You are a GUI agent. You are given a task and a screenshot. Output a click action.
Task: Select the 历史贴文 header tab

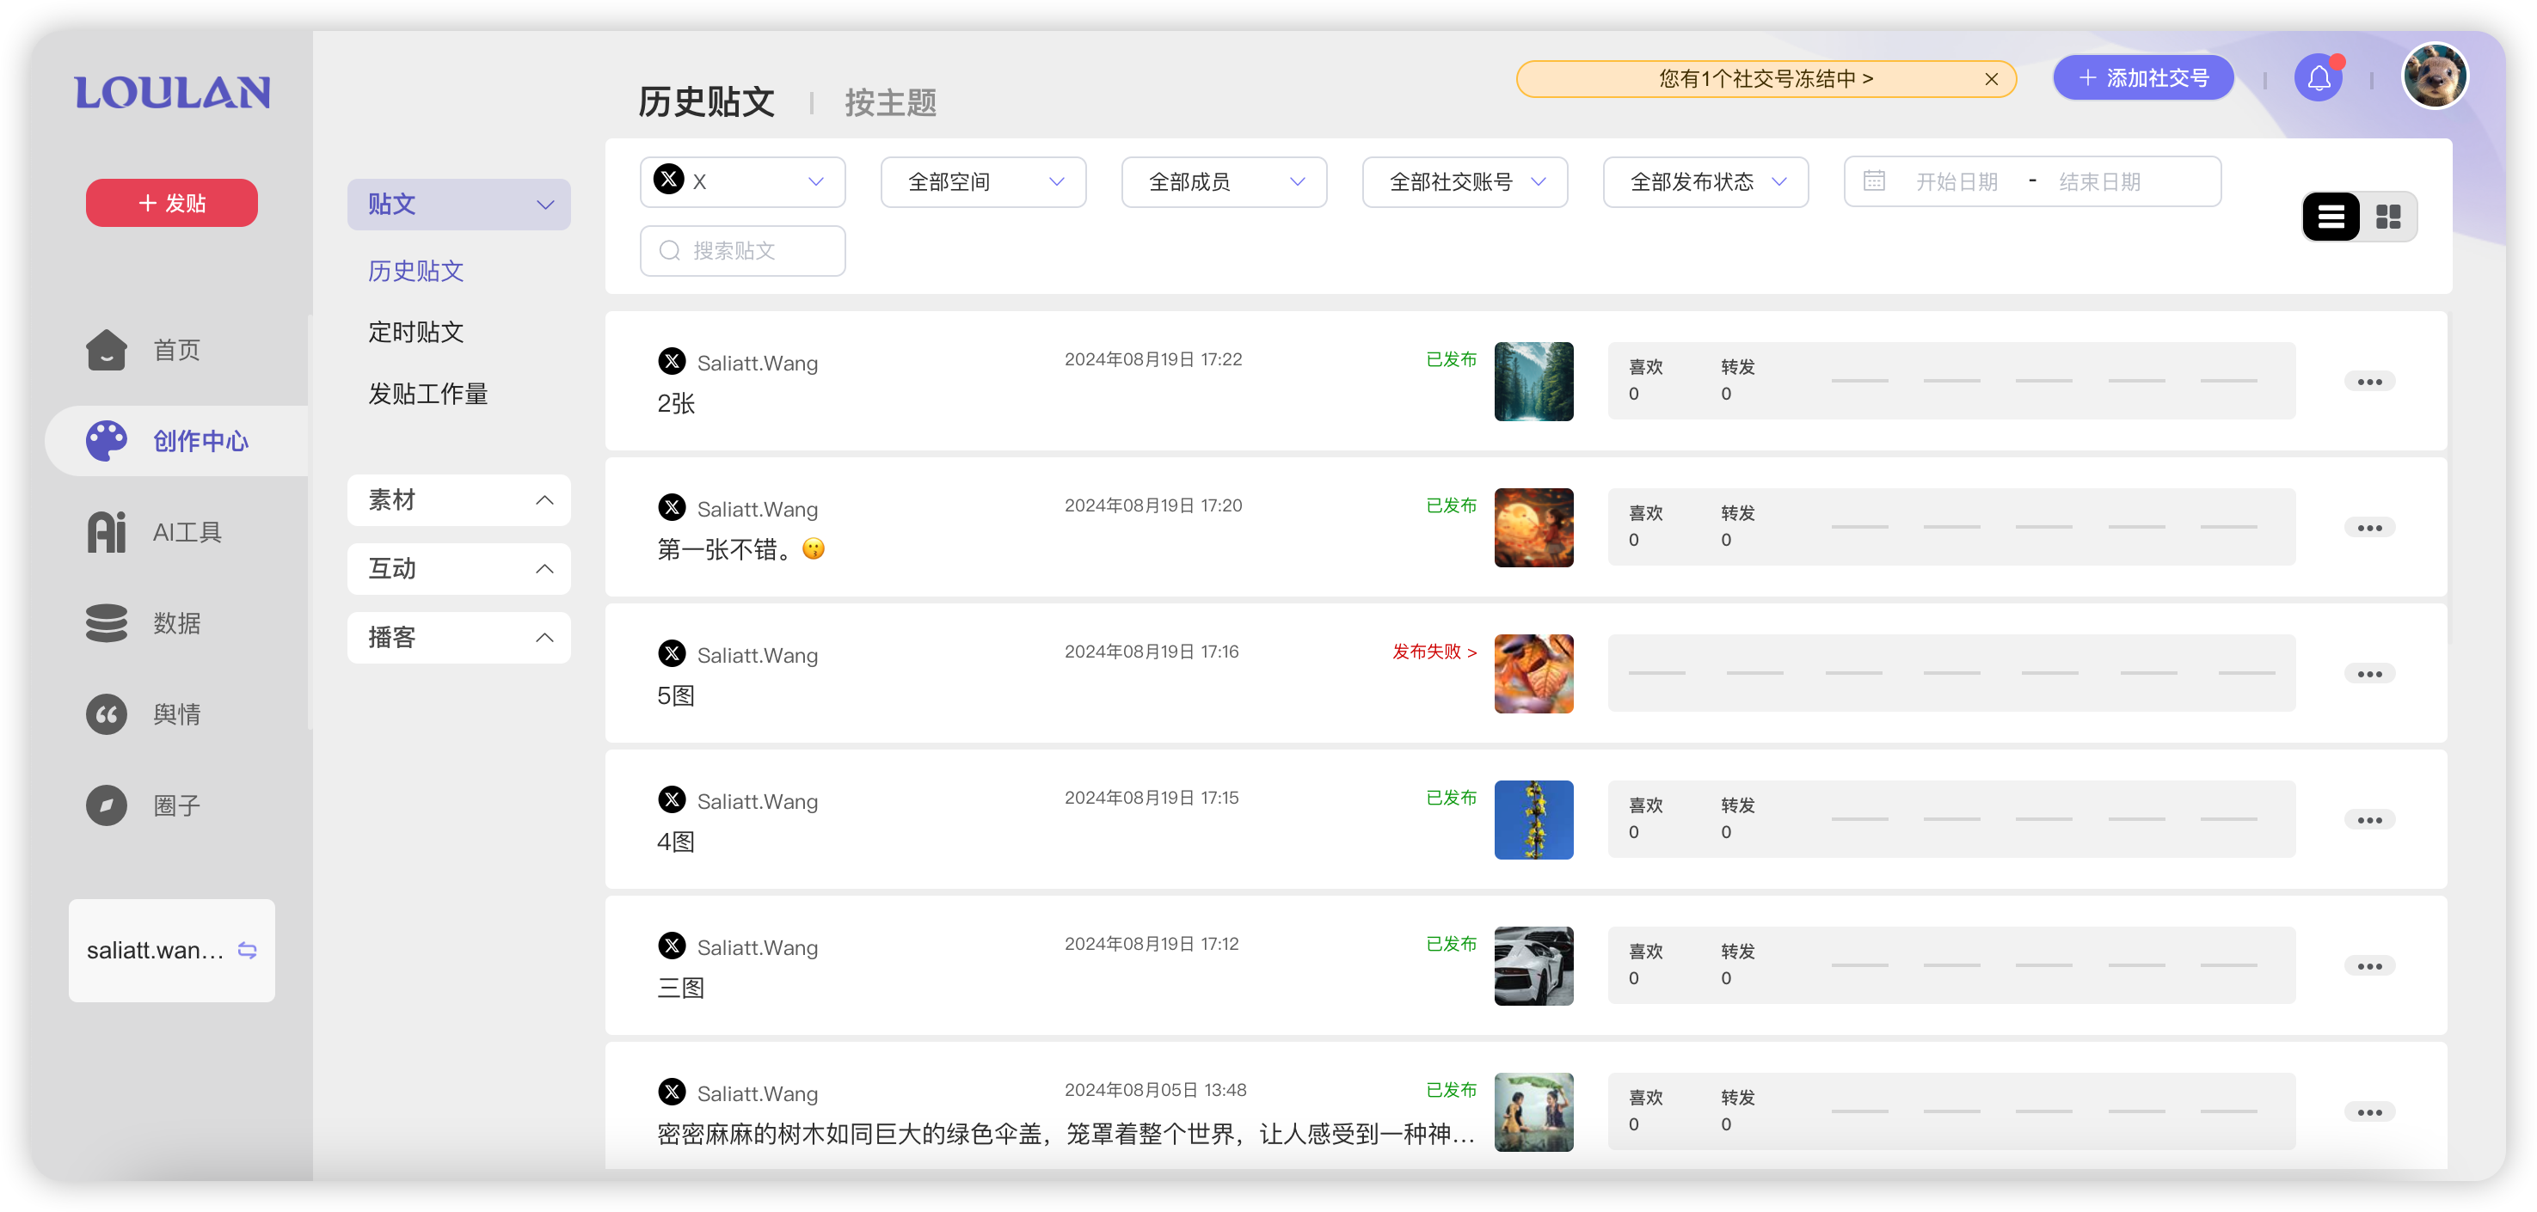coord(706,101)
